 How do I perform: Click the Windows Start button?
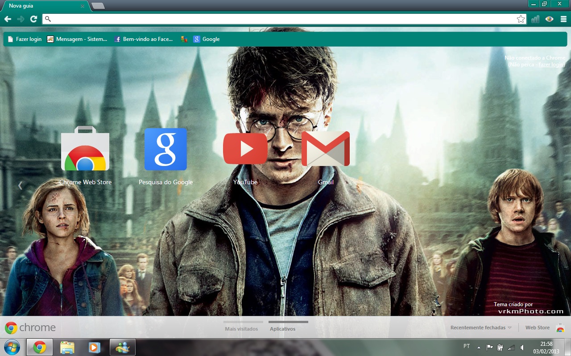click(12, 347)
